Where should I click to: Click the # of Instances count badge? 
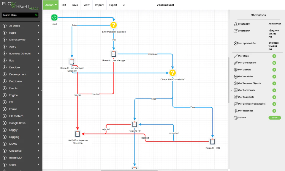274,111
